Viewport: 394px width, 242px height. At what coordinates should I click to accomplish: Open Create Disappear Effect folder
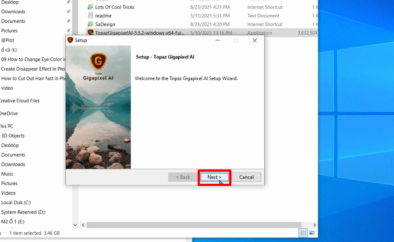coord(33,69)
